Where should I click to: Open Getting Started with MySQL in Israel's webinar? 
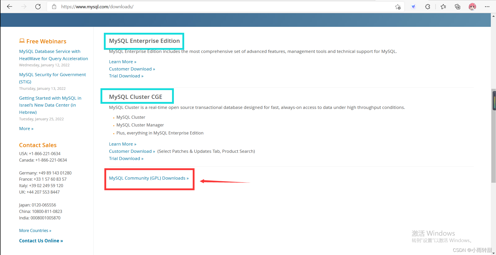50,105
